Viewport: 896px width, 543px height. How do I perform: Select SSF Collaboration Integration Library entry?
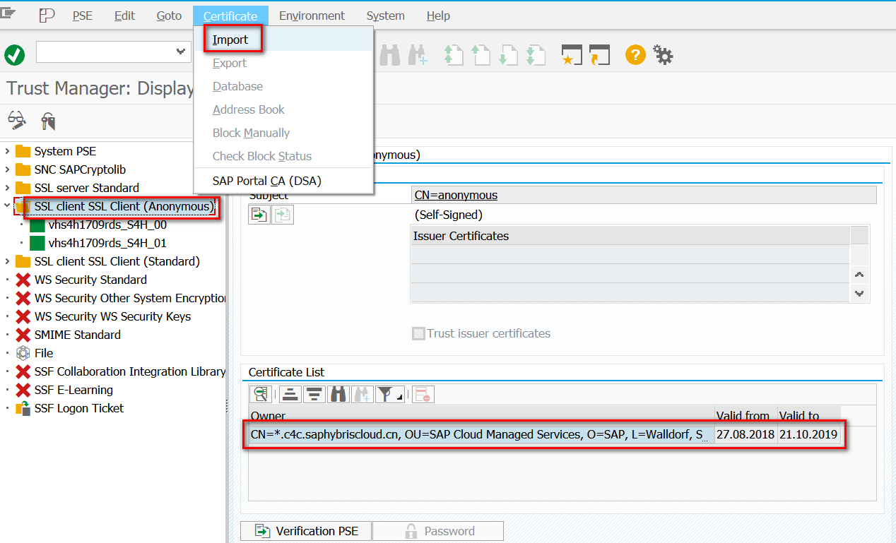130,371
